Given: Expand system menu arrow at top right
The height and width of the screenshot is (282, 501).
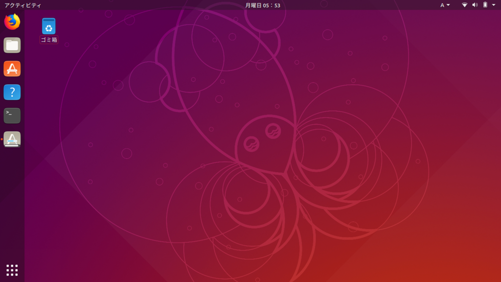Looking at the screenshot, I should point(494,5).
